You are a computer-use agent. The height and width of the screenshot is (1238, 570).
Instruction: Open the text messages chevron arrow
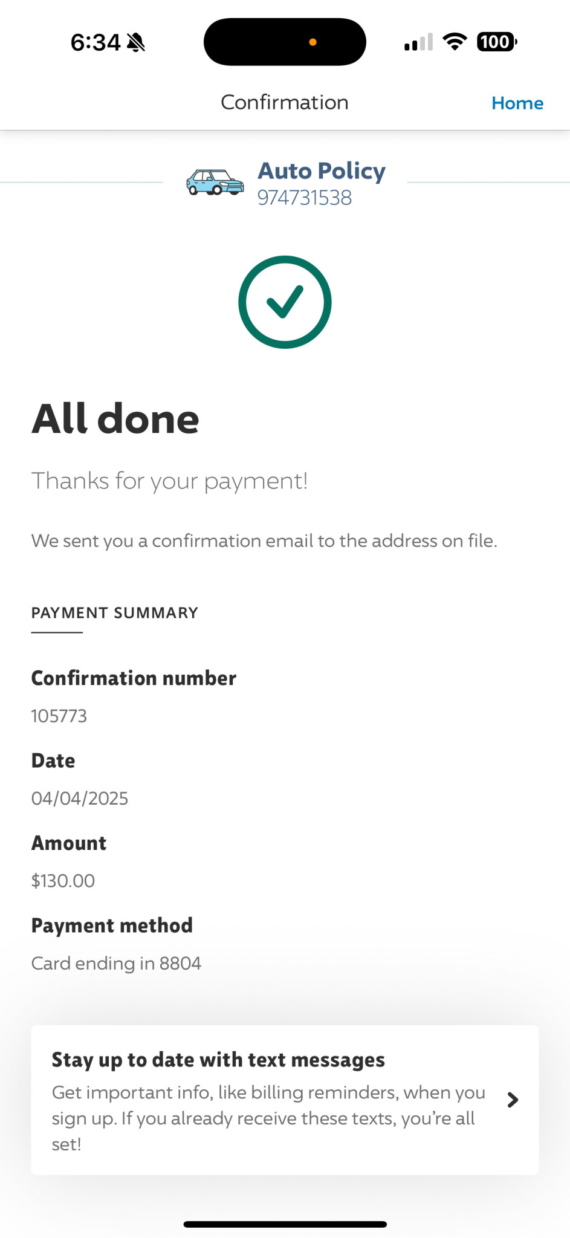(513, 1100)
